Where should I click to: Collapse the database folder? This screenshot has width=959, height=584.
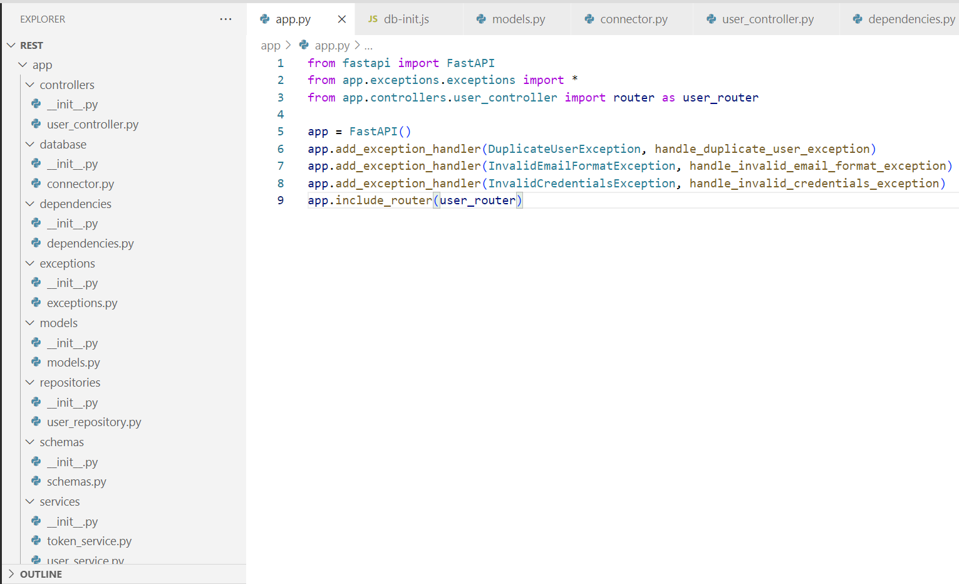pos(29,144)
